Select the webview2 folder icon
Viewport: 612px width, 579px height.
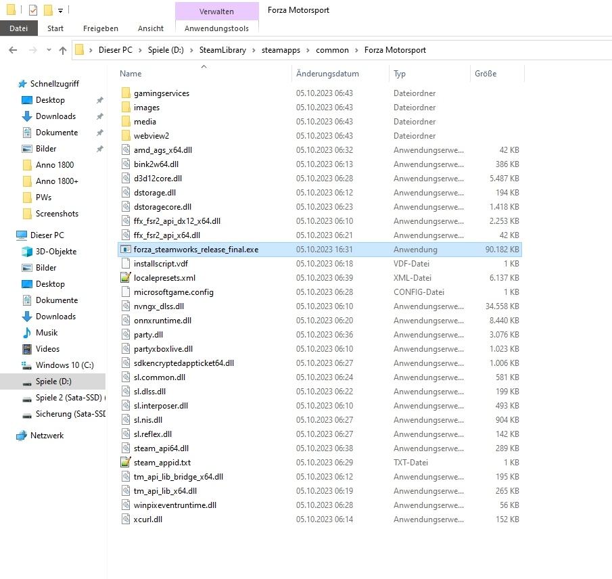tap(126, 135)
